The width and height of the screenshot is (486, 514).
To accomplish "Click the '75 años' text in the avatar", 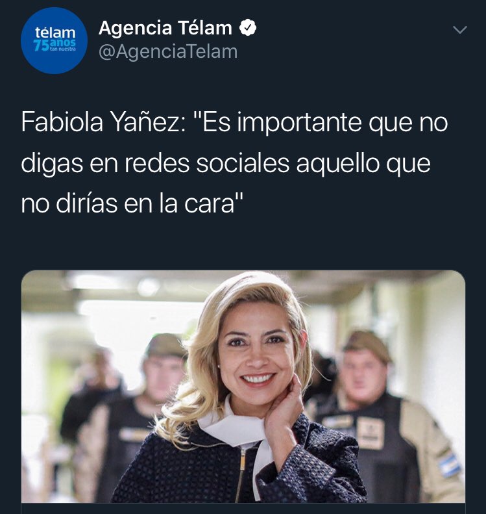I will (55, 45).
